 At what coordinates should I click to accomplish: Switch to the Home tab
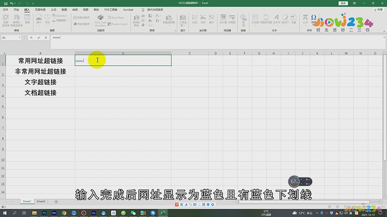(16, 10)
